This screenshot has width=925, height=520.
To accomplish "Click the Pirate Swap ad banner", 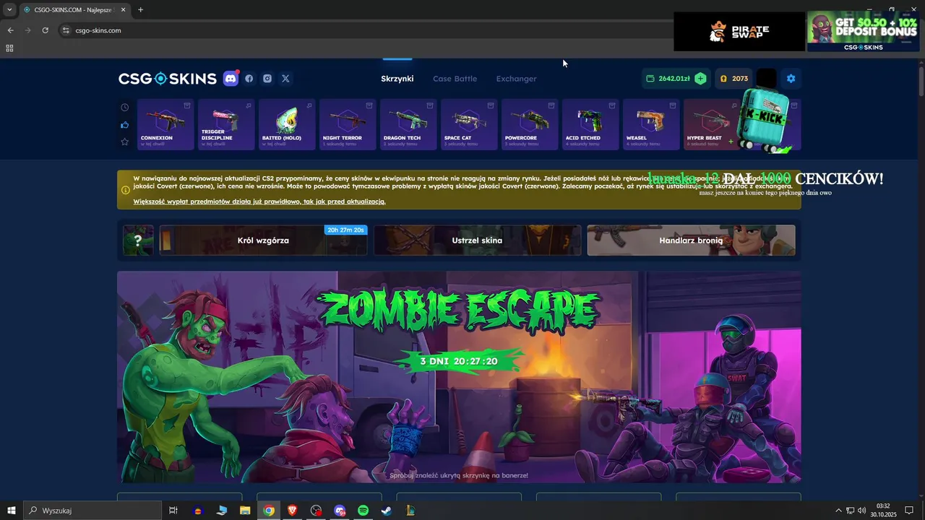I will (739, 32).
